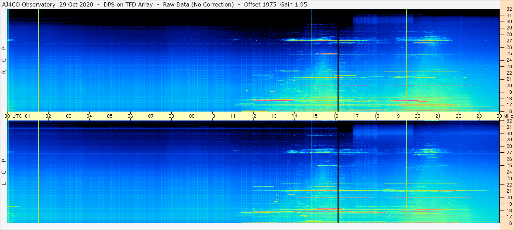
Task: Click frequency label '24' in LCP panel
Action: (x=509, y=172)
